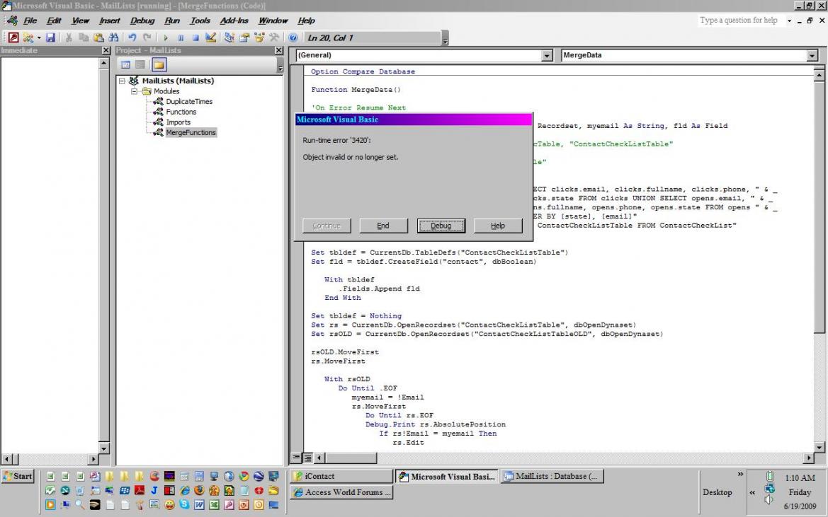Click End in the error dialog
828x517 pixels.
(383, 226)
